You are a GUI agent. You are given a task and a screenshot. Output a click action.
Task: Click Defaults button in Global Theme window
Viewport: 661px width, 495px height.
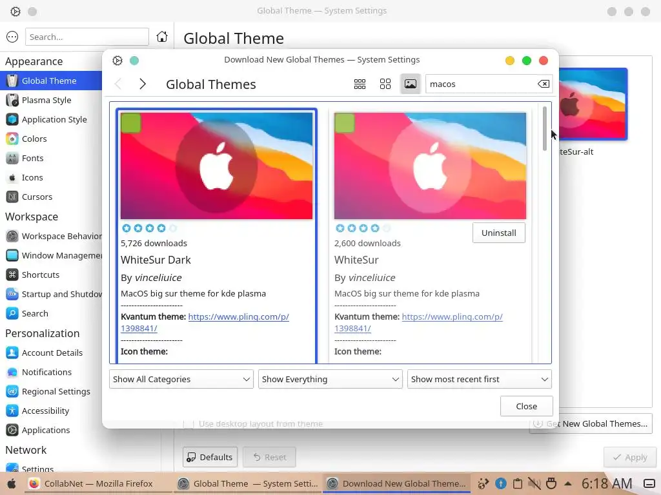[x=210, y=457]
